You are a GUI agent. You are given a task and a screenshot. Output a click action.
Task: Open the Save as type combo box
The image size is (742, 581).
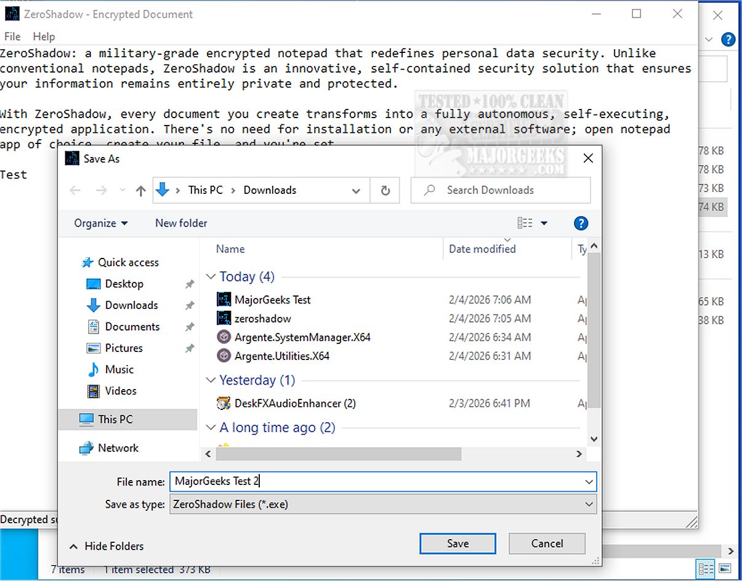point(383,505)
